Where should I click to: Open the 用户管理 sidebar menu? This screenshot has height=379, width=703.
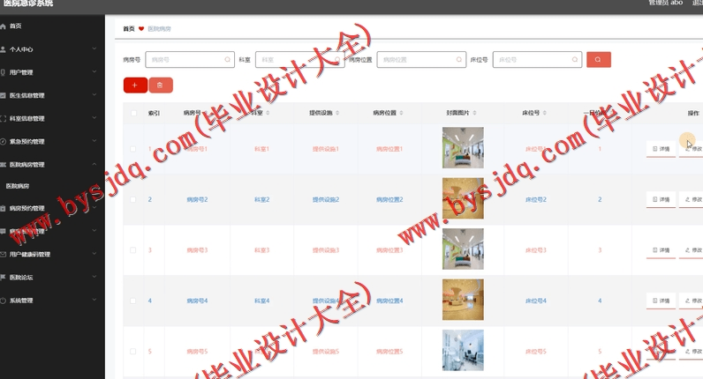(x=52, y=72)
